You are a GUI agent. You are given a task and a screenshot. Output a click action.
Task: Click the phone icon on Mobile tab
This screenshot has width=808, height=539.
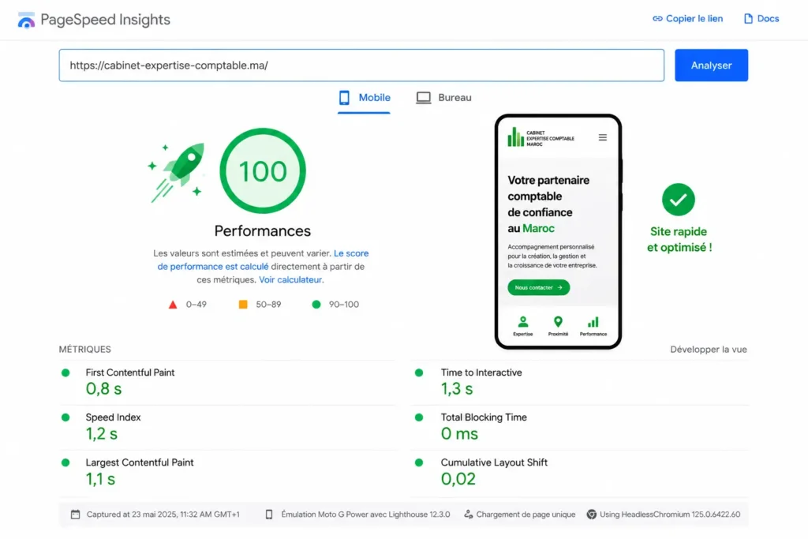[344, 97]
